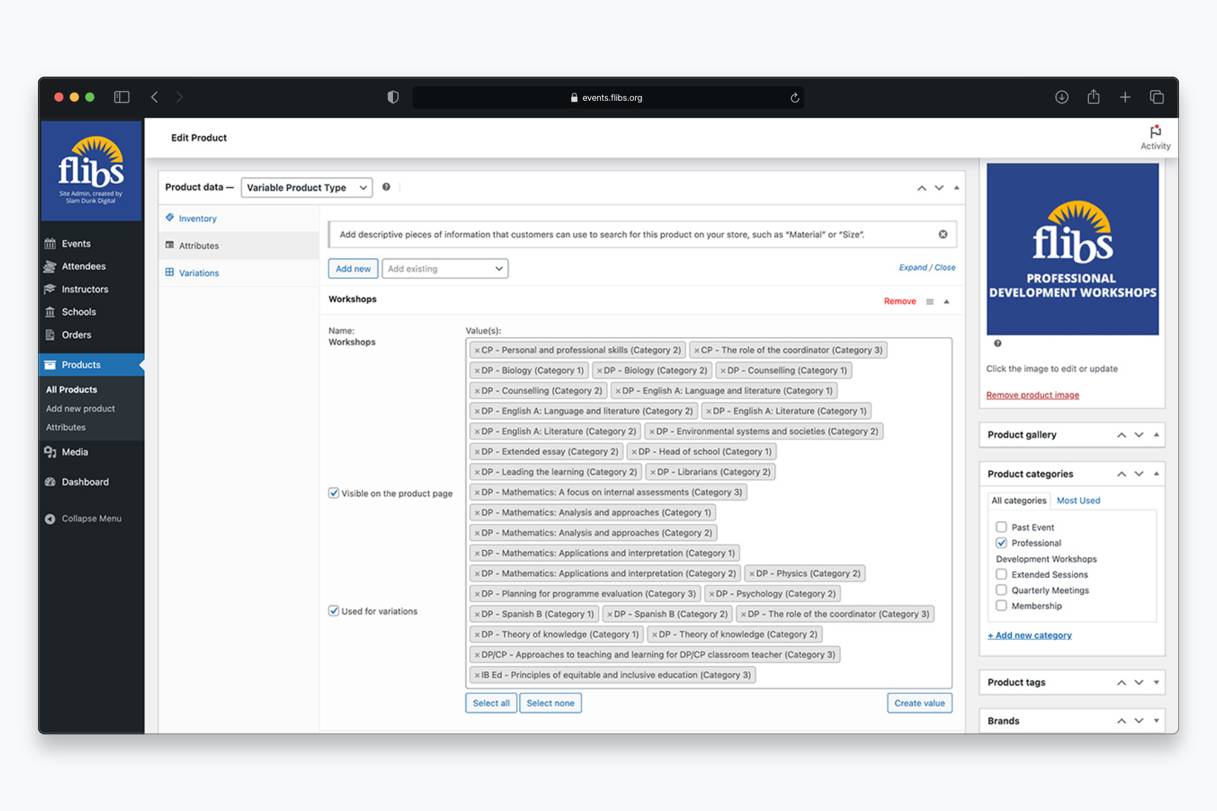The width and height of the screenshot is (1217, 811).
Task: Switch to the Variations tab
Action: [x=198, y=273]
